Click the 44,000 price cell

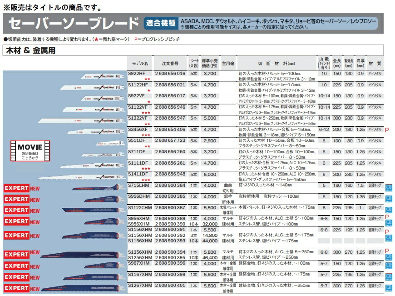210,241
